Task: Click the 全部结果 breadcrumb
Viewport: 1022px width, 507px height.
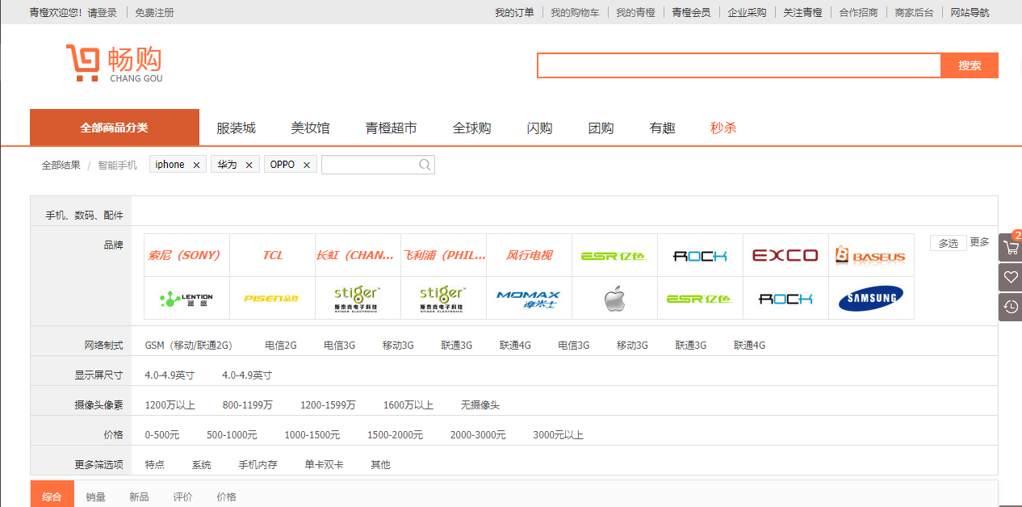Action: click(x=61, y=165)
